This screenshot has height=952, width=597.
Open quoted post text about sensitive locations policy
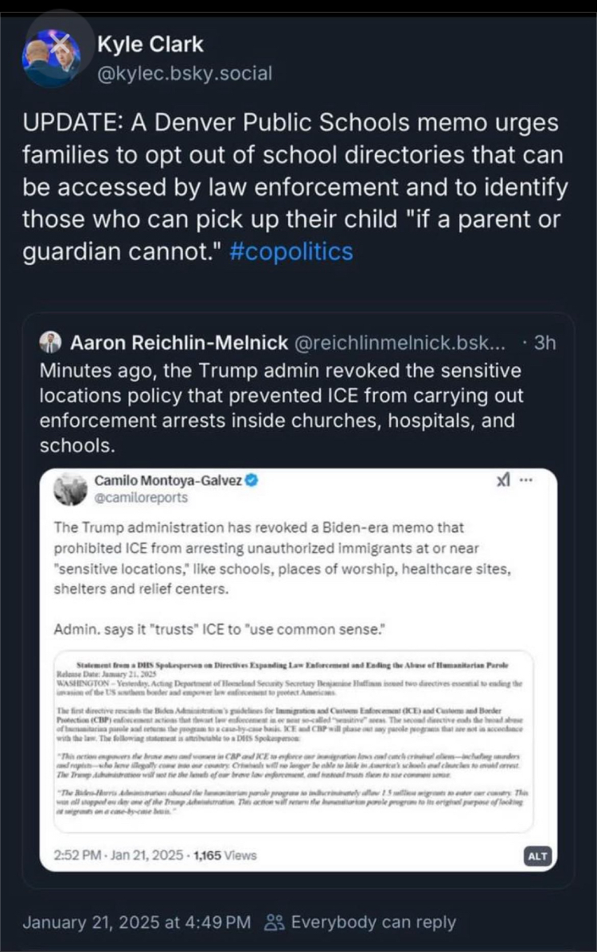point(282,408)
